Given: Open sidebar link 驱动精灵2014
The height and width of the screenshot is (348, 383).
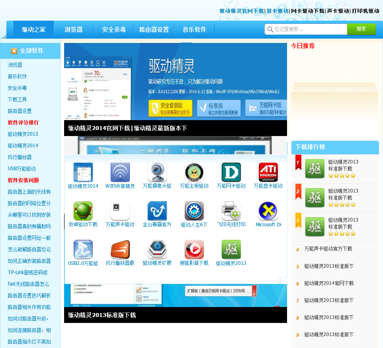Looking at the screenshot, I should click(23, 146).
